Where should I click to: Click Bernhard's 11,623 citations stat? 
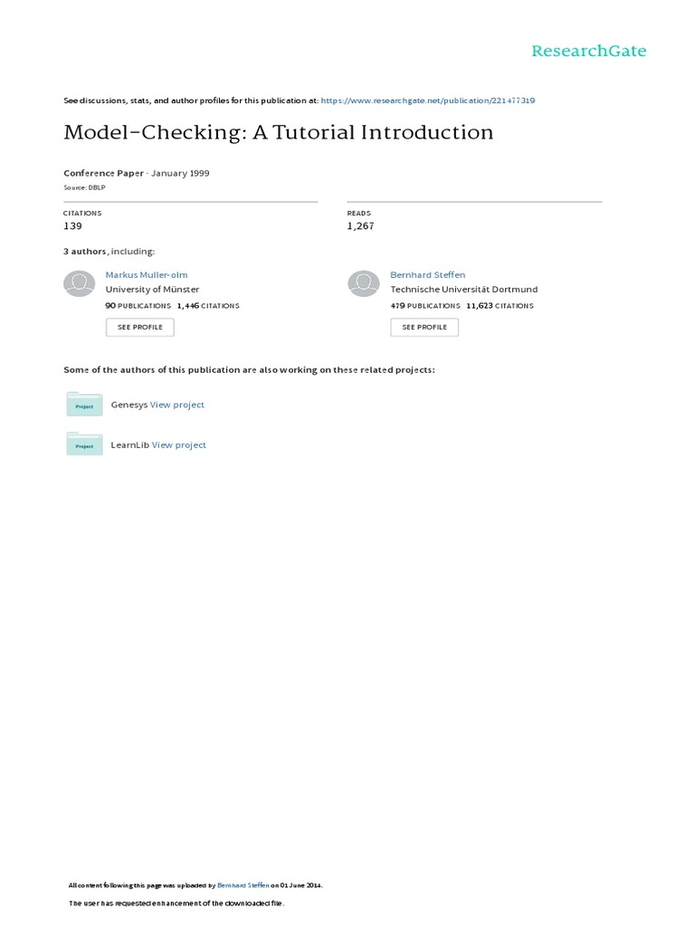click(500, 306)
